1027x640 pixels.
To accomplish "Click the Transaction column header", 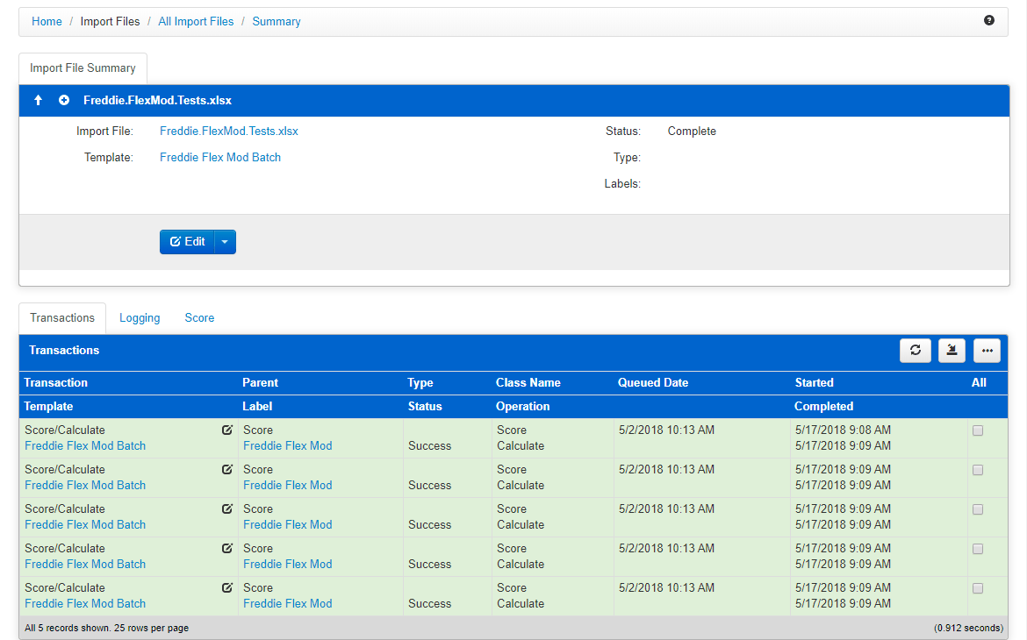I will click(x=55, y=383).
